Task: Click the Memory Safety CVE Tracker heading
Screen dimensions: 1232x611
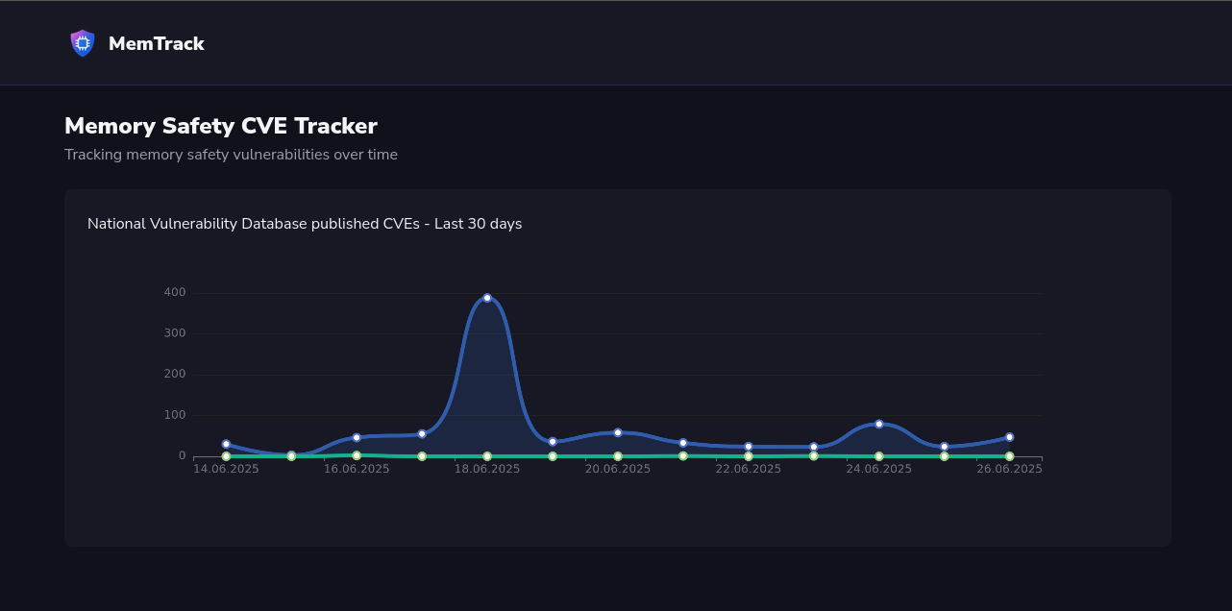Action: coord(221,126)
